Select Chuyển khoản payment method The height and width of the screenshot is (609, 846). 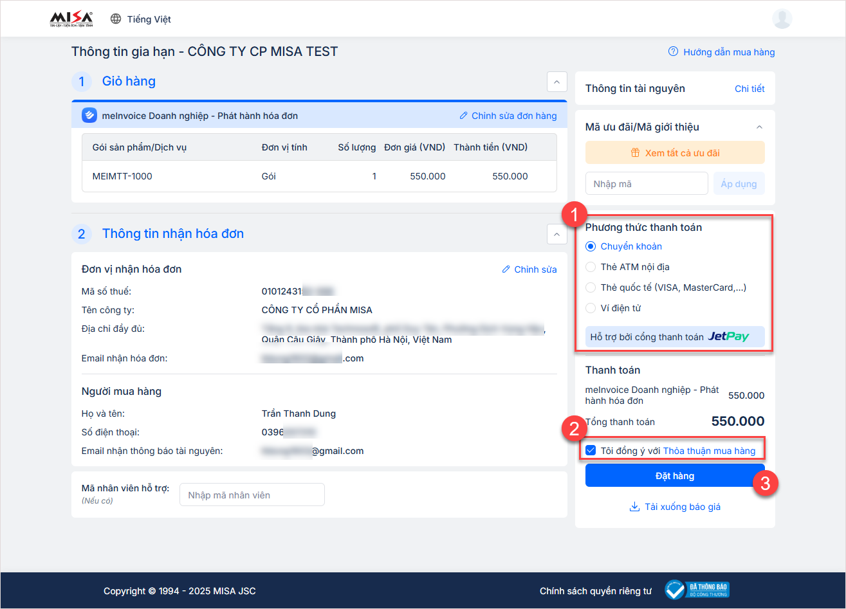pos(591,246)
